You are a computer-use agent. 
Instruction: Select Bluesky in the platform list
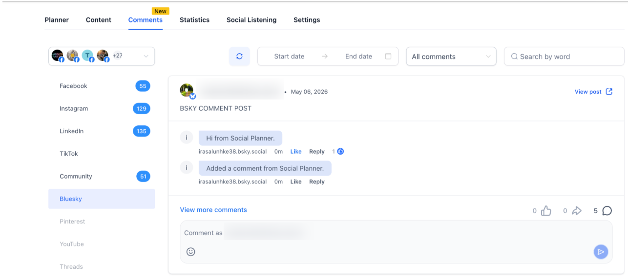102,199
